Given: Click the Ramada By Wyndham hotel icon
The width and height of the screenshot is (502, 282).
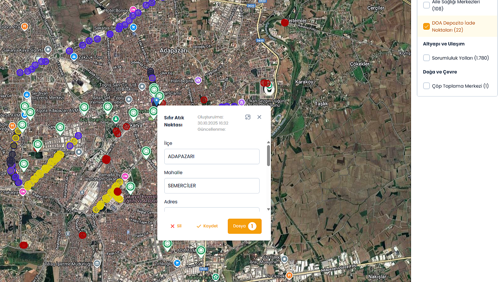Looking at the screenshot, I should click(x=125, y=176).
